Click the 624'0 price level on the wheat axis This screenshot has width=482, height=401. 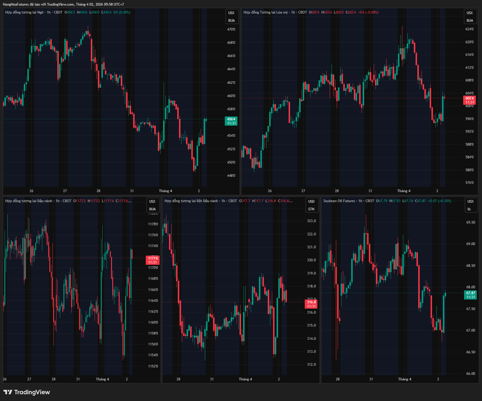click(x=470, y=29)
